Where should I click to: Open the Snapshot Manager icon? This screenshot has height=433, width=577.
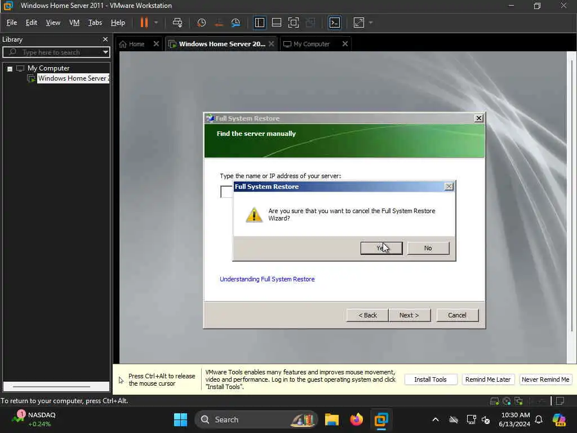(236, 23)
